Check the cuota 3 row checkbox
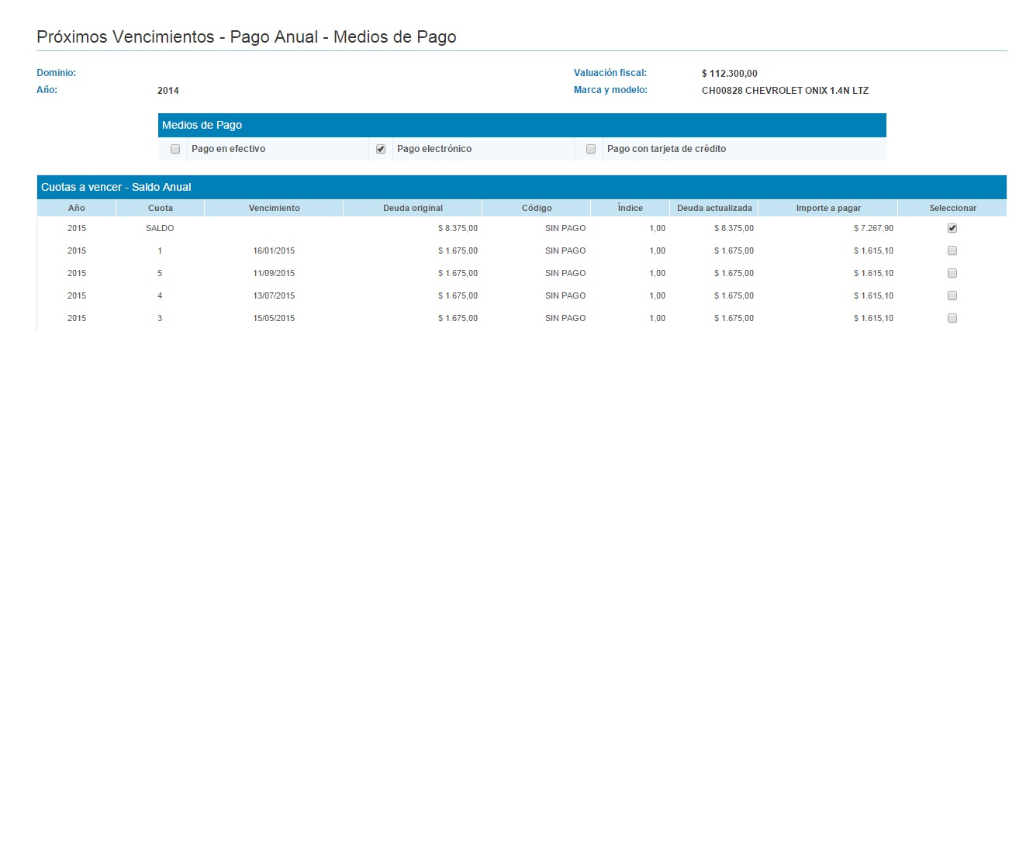Screen dimensions: 1033x850 [952, 318]
